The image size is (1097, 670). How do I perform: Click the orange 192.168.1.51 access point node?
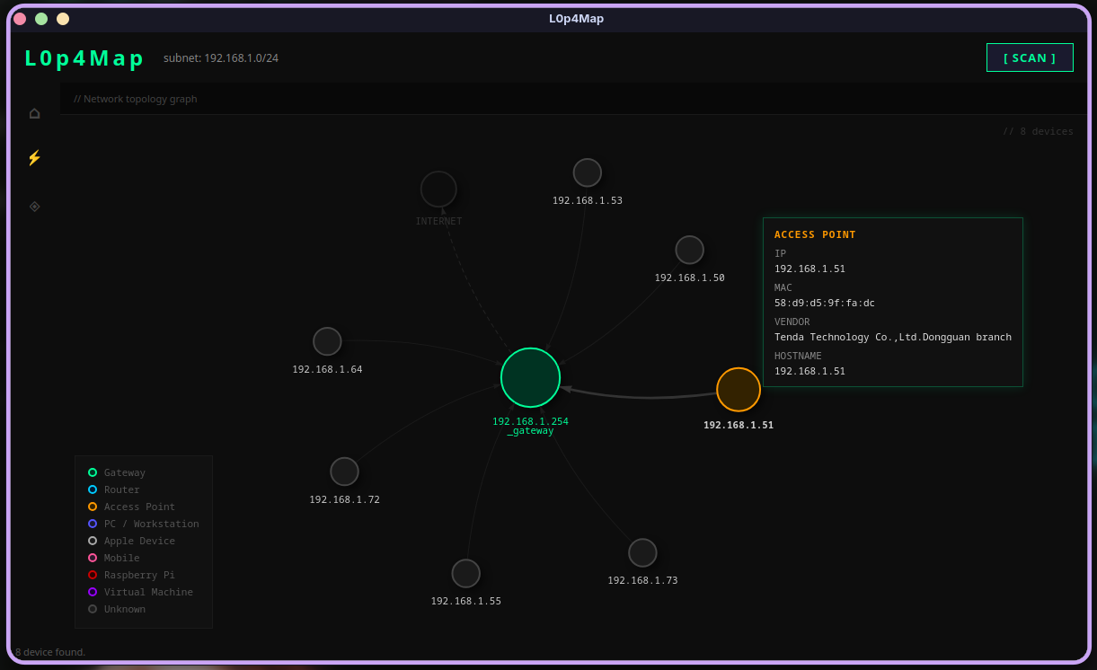click(739, 389)
